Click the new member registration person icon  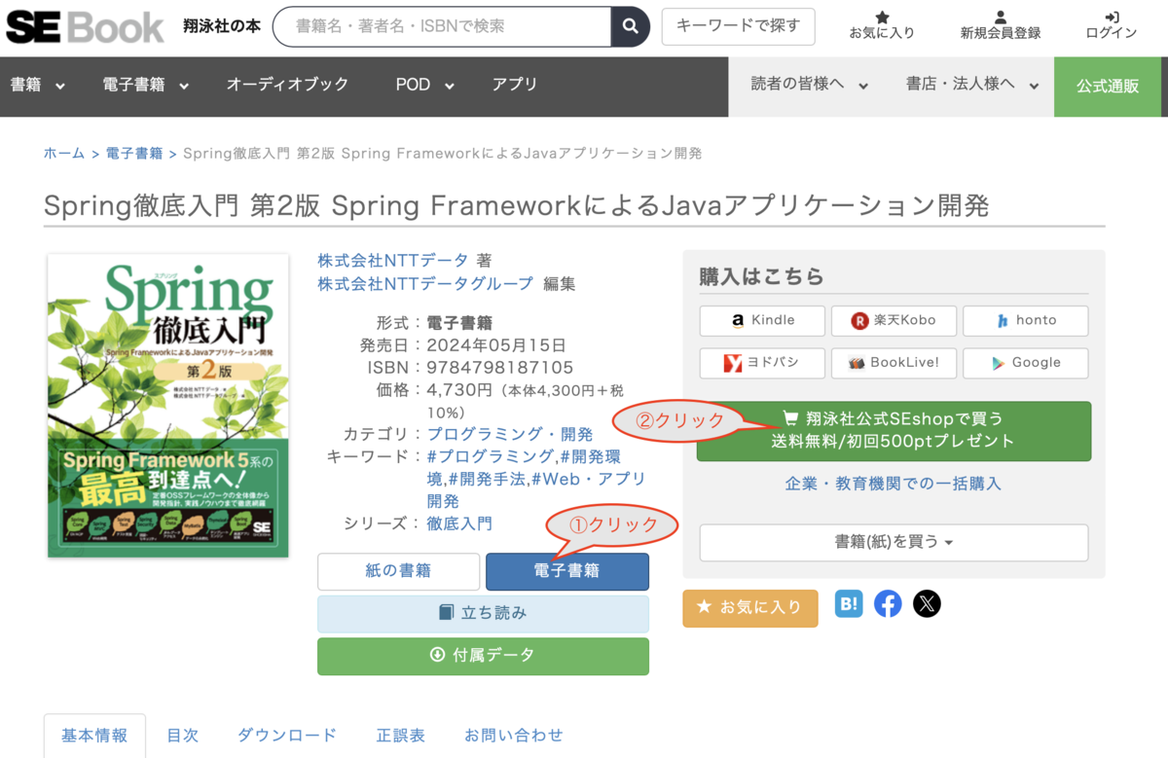(x=1001, y=18)
